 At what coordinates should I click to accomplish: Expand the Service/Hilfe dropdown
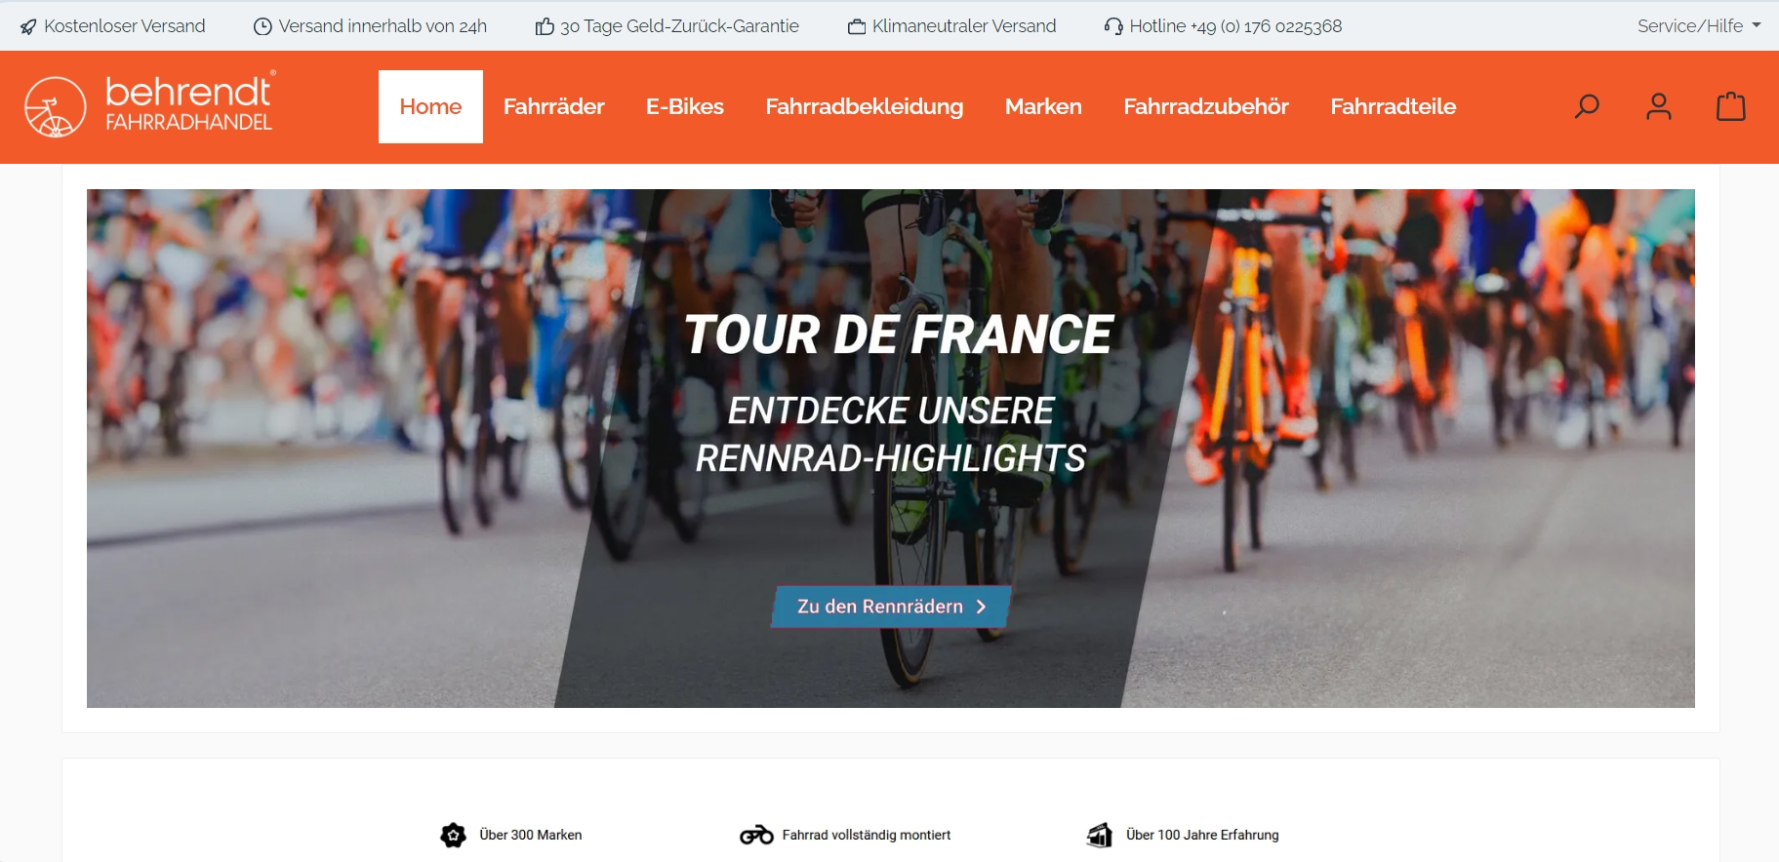[x=1699, y=26]
